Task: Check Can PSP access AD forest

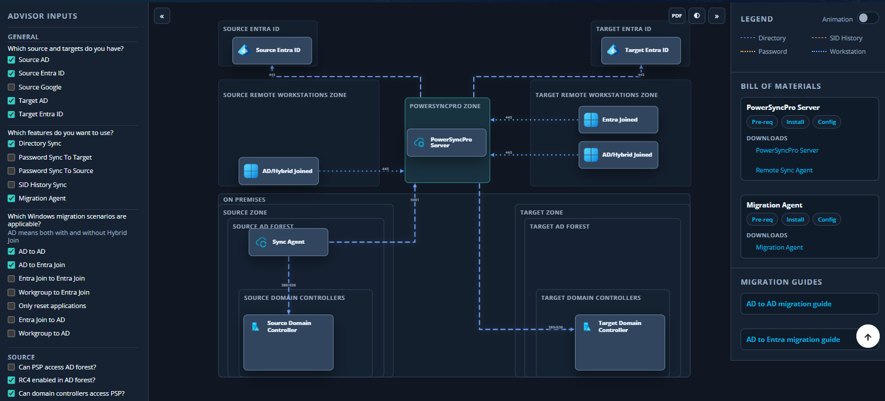Action: [x=11, y=367]
